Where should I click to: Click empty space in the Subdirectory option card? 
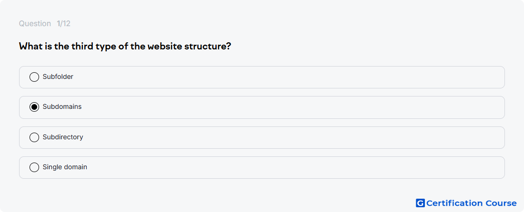[x=287, y=137]
